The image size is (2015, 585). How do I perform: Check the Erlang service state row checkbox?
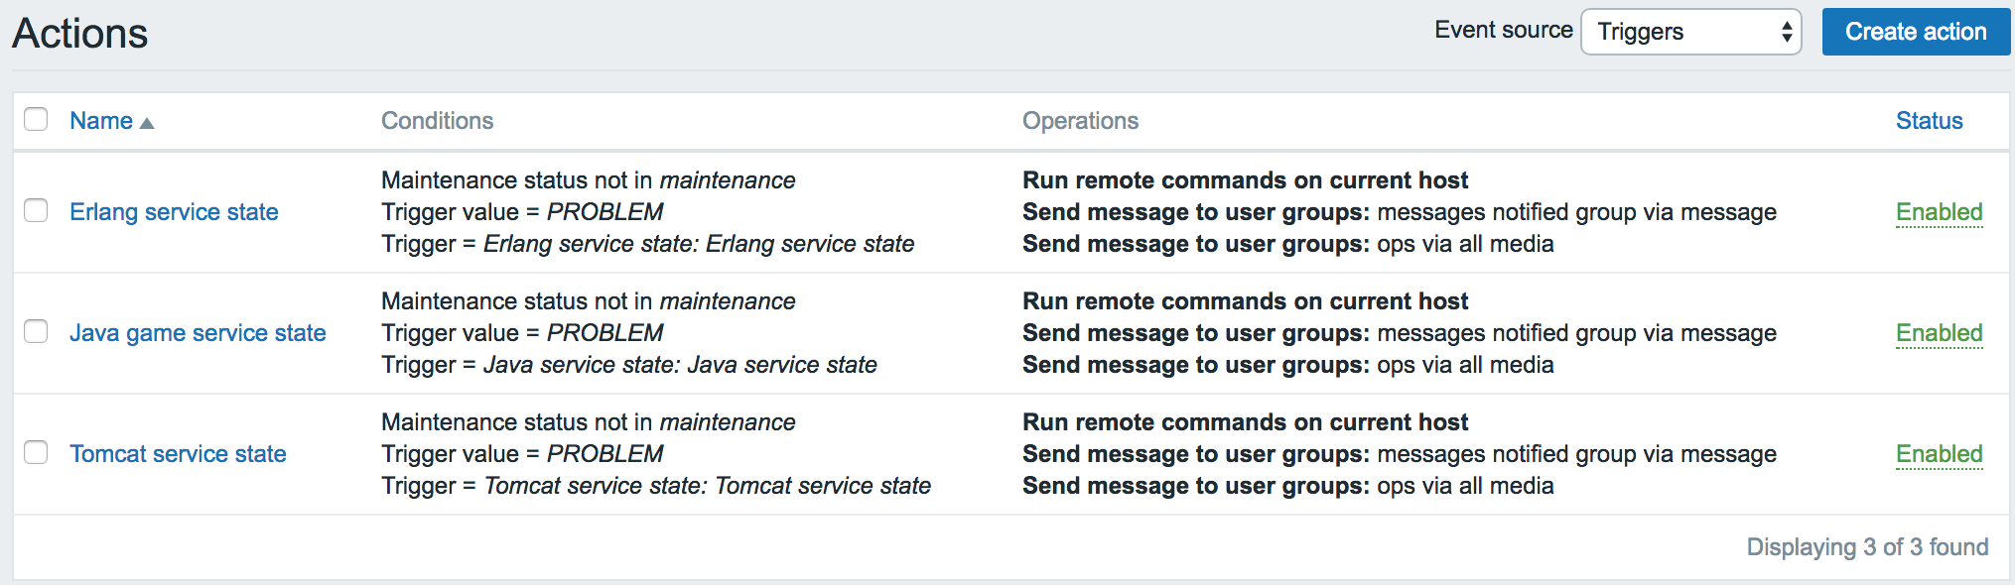[x=36, y=211]
